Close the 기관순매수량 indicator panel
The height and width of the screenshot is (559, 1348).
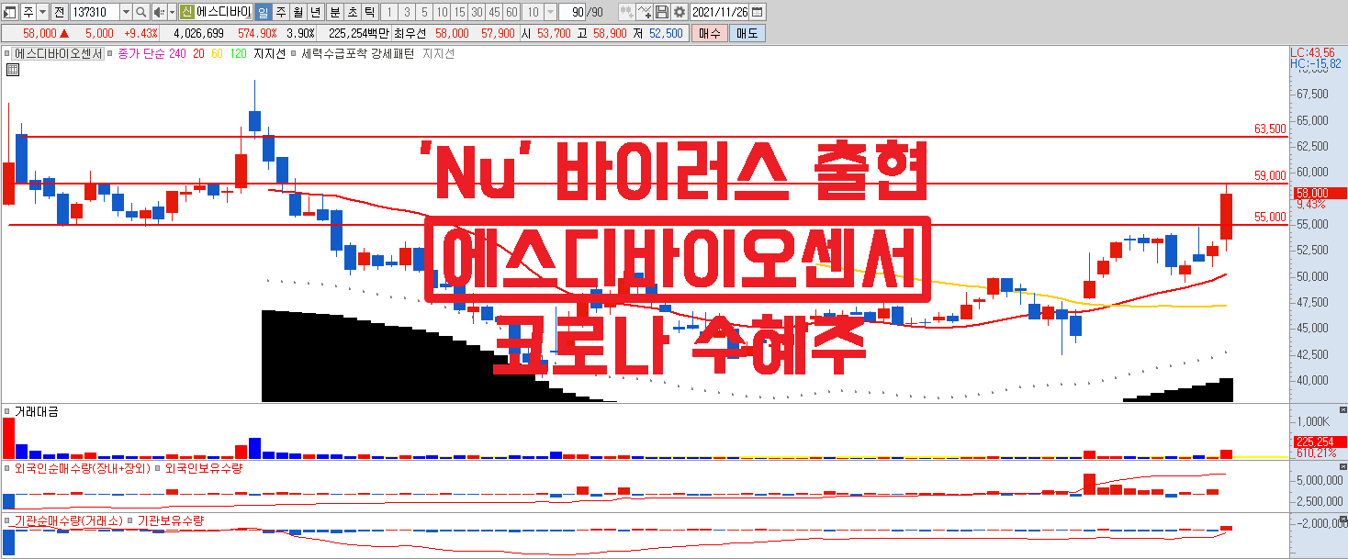tap(1342, 518)
